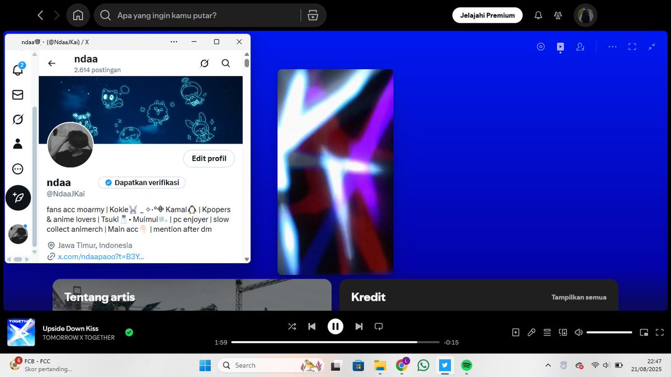671x377 pixels.
Task: Click the song progress bar
Action: [335, 342]
